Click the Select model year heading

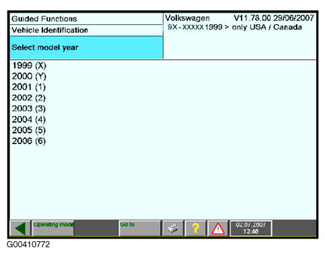point(86,48)
